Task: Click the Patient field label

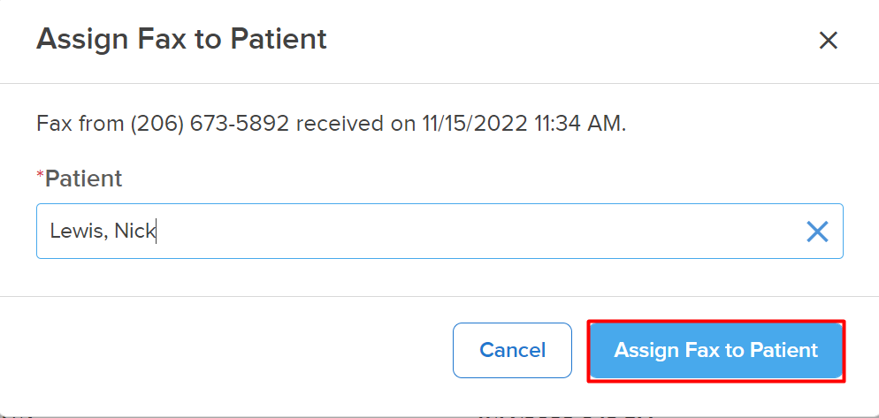Action: click(x=83, y=179)
